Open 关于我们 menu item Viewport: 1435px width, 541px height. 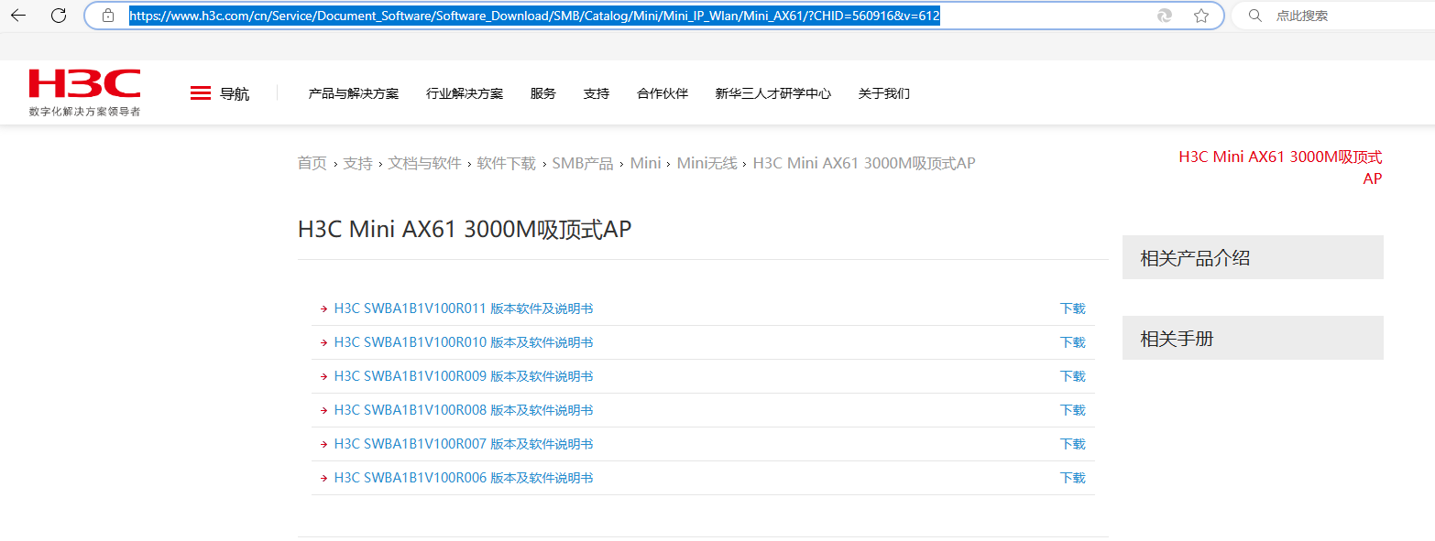tap(883, 93)
